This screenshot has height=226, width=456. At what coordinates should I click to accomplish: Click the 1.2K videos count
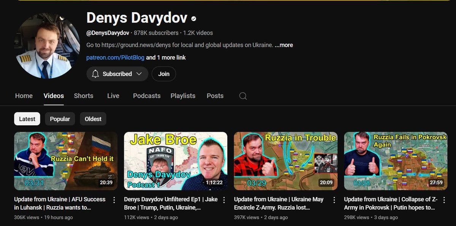point(198,33)
